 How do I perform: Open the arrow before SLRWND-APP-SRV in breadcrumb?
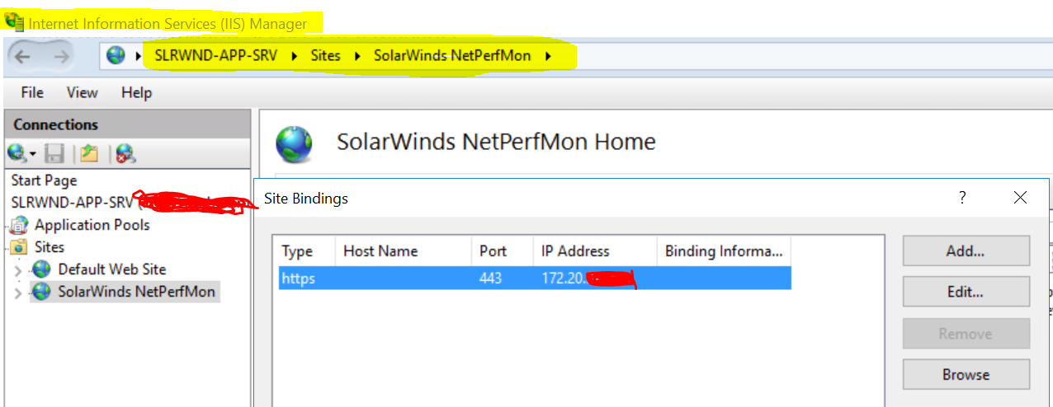point(139,56)
